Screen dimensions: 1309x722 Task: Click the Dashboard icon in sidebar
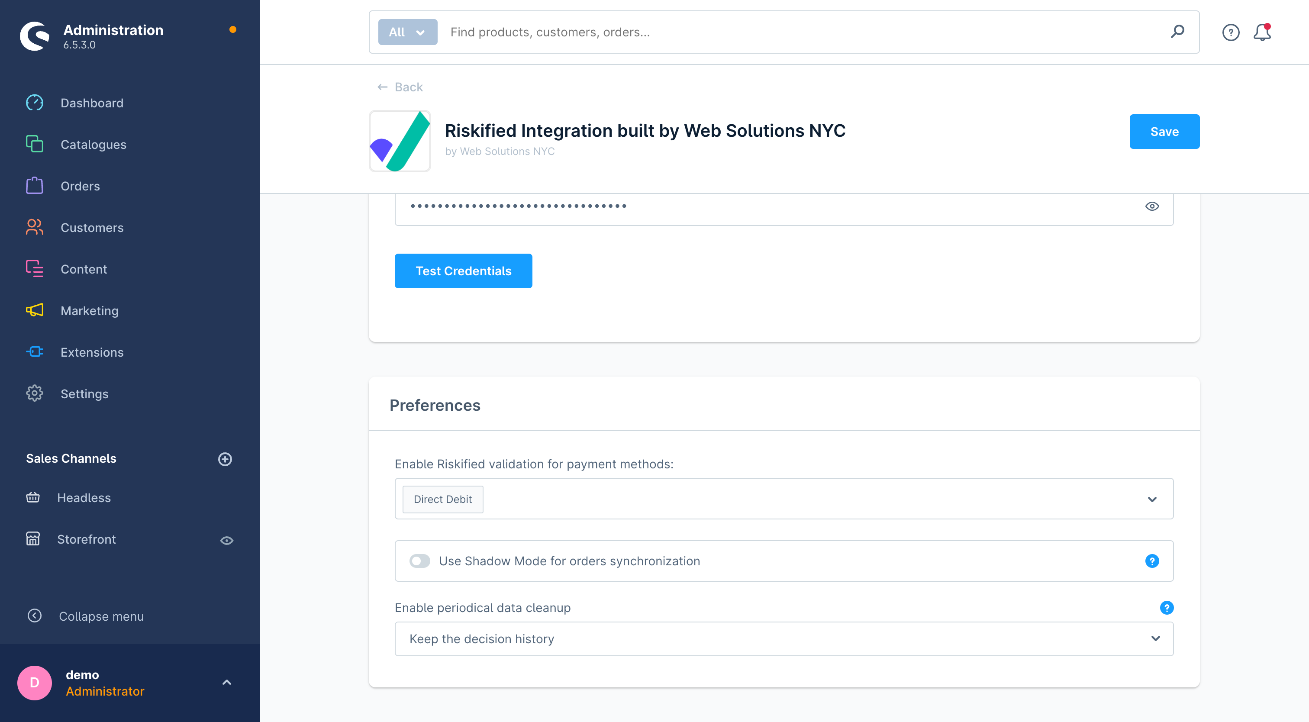click(x=34, y=102)
